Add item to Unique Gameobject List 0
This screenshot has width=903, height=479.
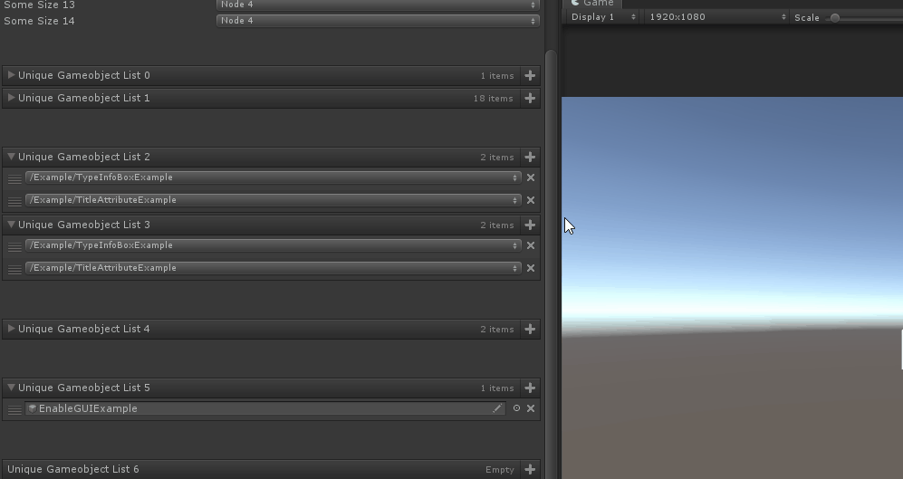click(x=530, y=76)
